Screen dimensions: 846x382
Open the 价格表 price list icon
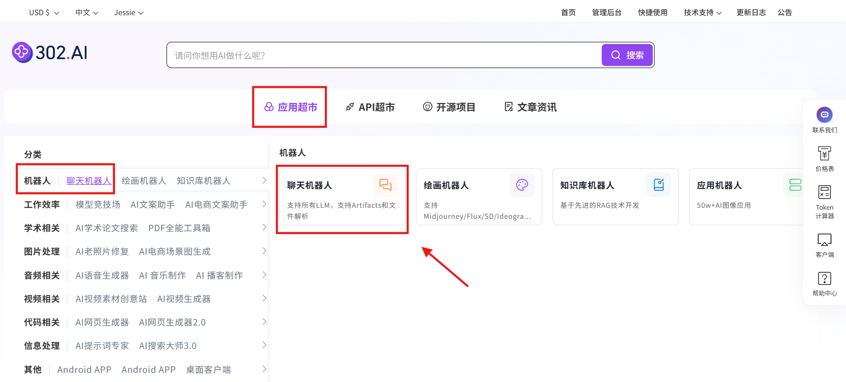tap(824, 154)
